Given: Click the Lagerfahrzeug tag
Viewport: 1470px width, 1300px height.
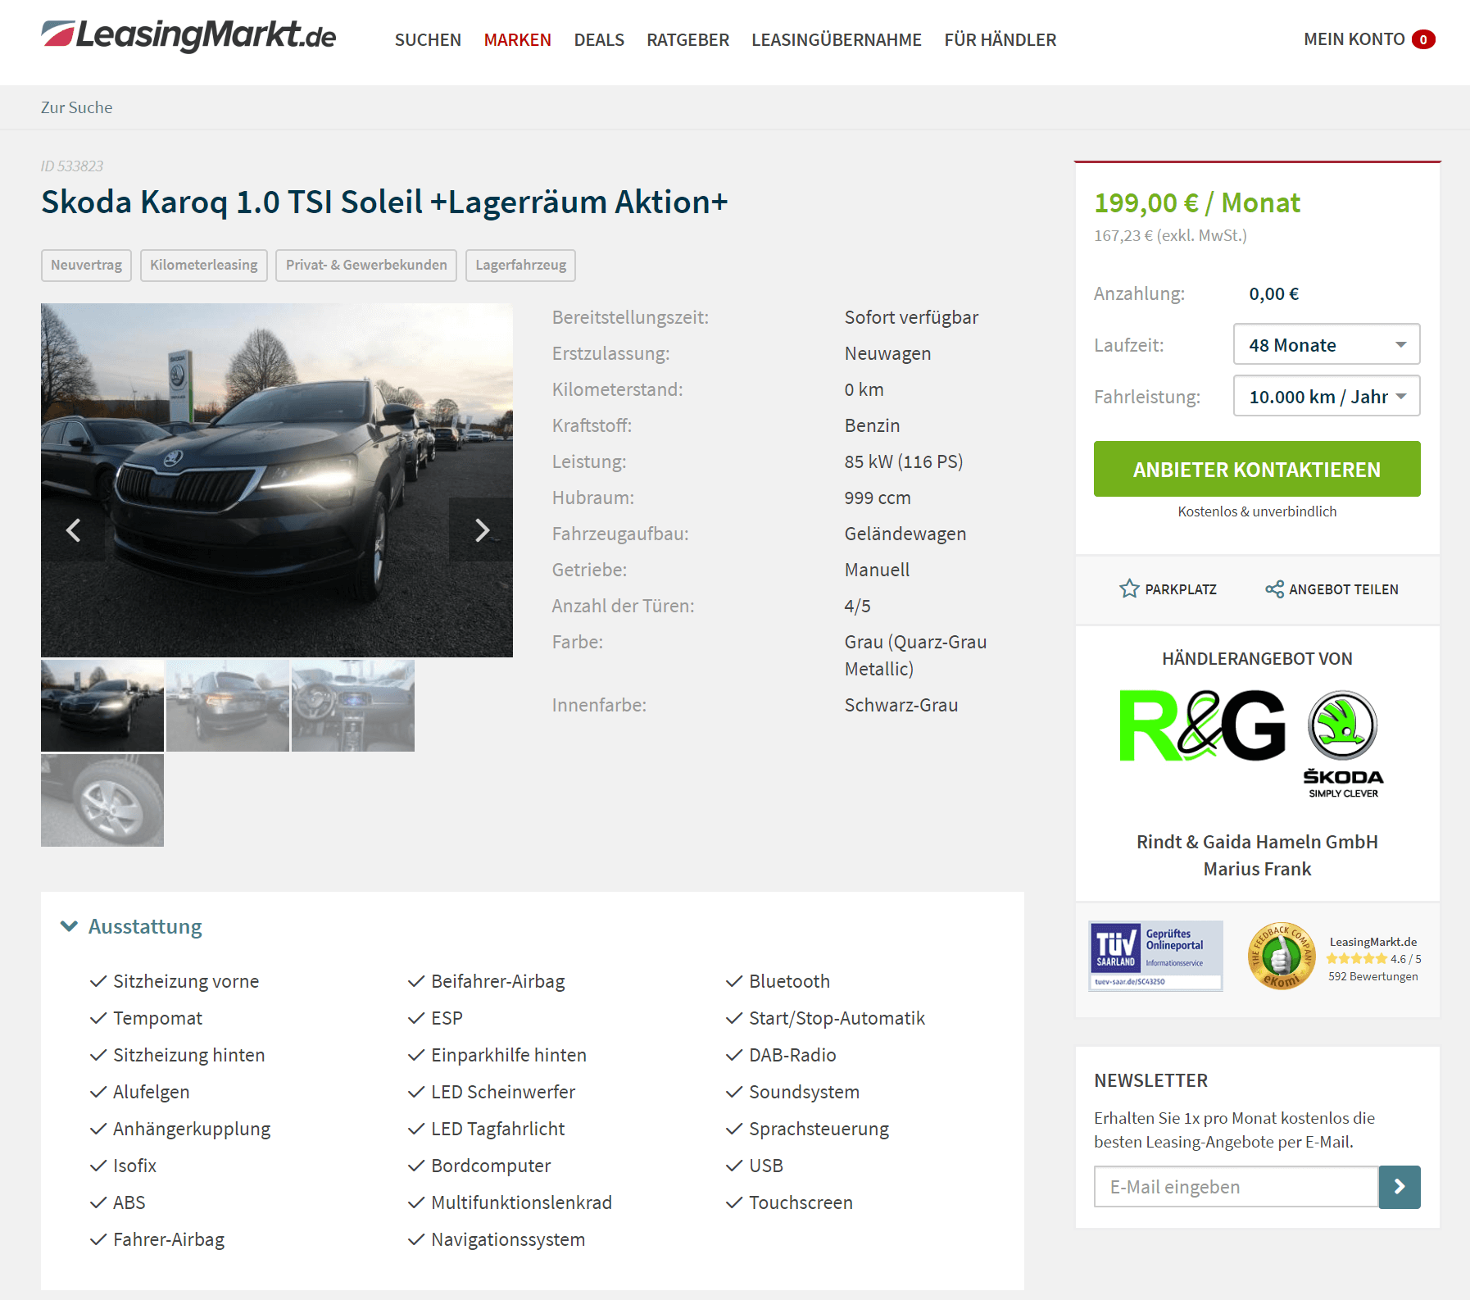Looking at the screenshot, I should coord(520,265).
